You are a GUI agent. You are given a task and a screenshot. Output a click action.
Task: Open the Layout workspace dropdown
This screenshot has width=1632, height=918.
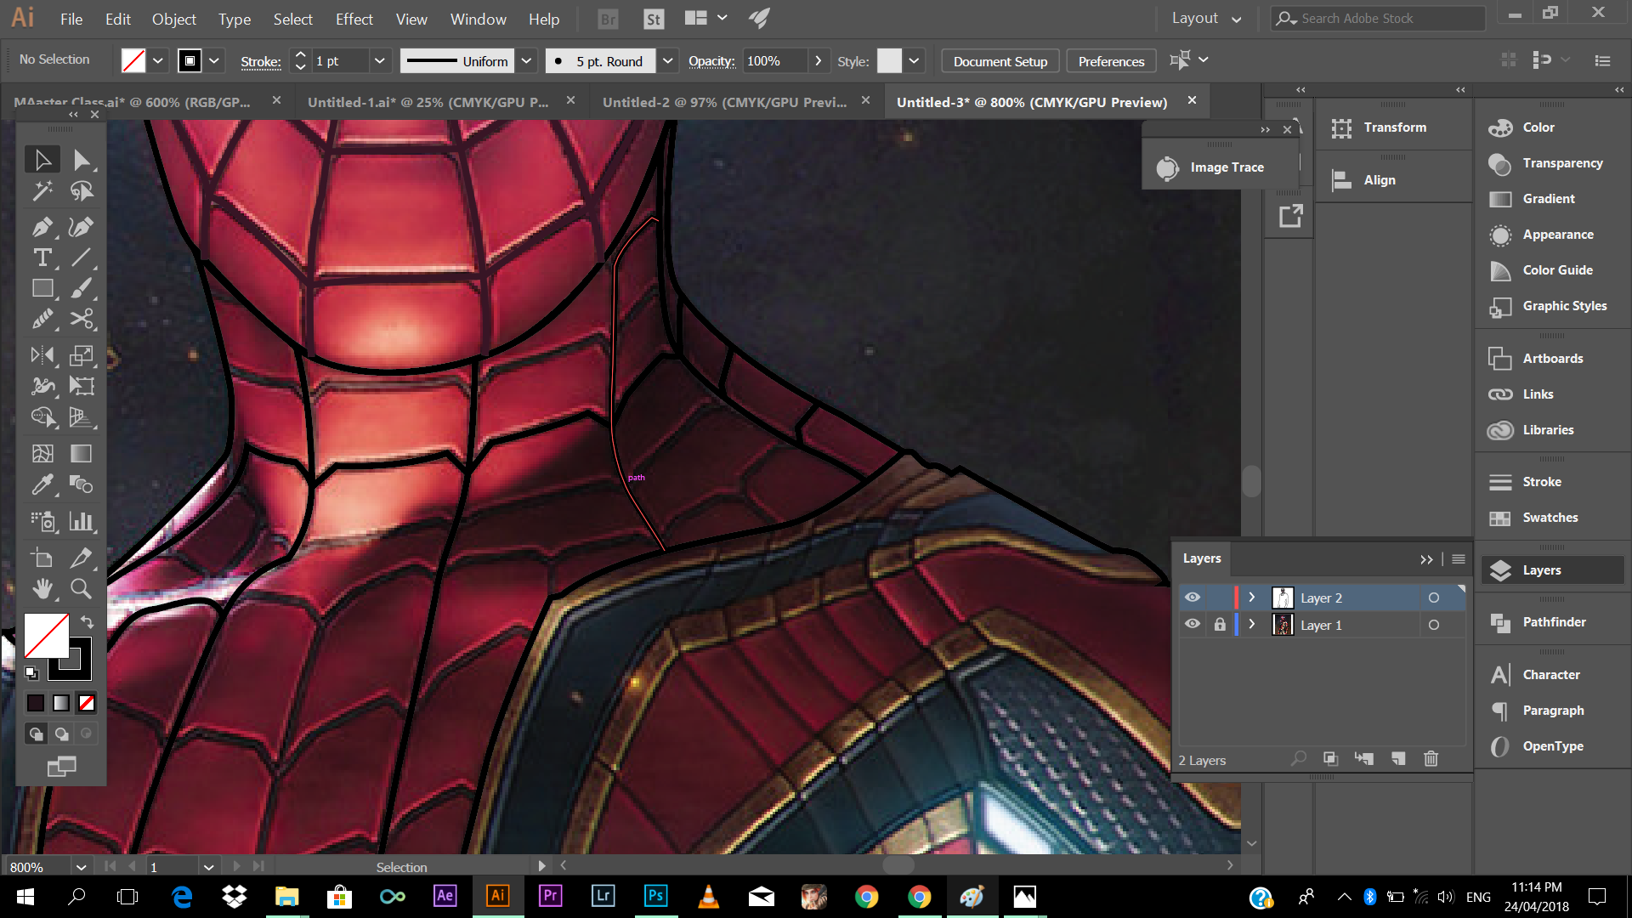point(1207,18)
